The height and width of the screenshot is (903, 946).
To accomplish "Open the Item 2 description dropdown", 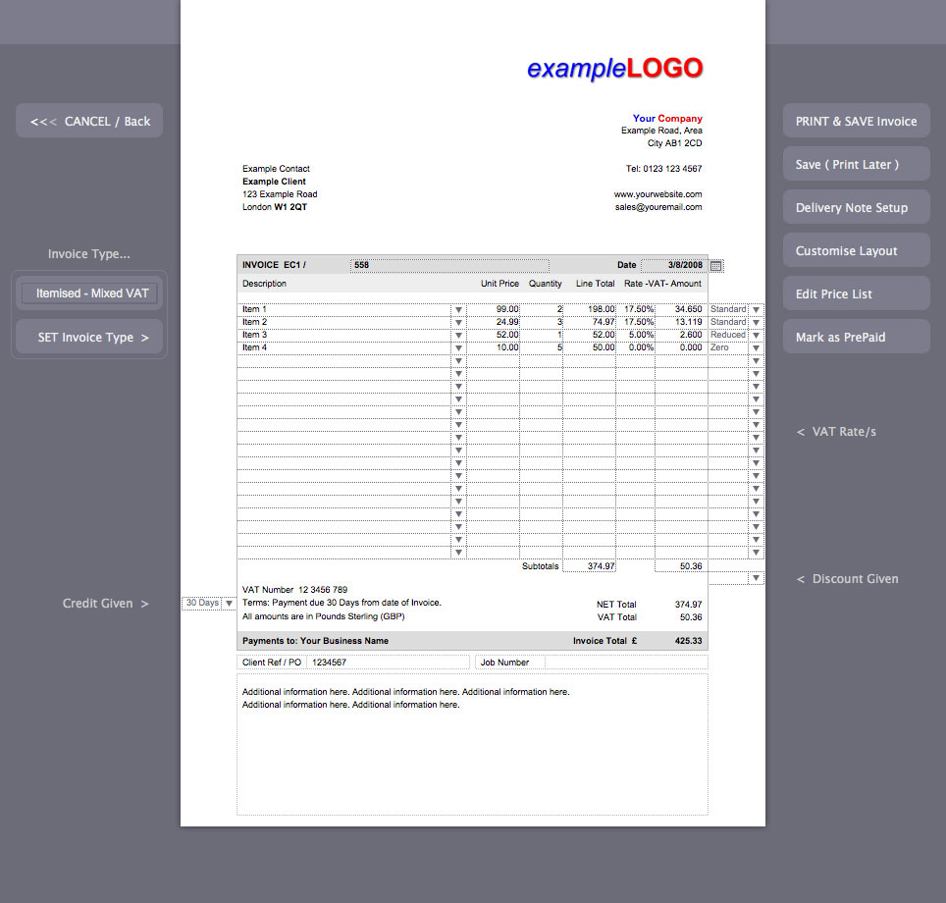I will tap(458, 322).
